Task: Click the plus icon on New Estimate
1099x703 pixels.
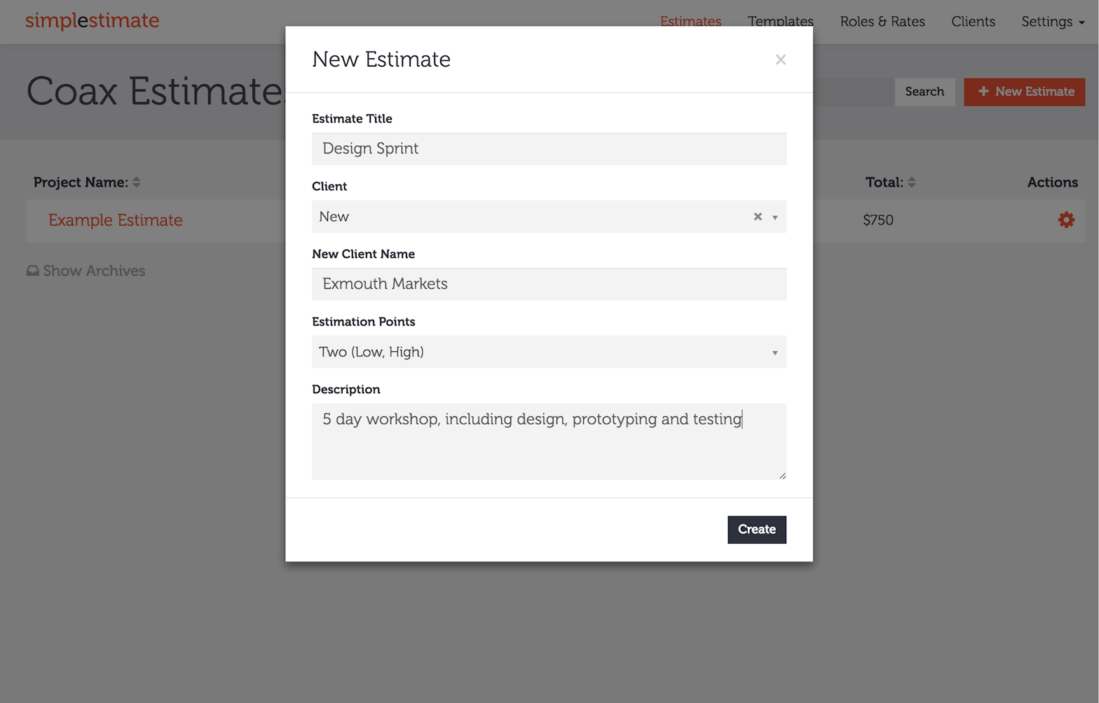Action: tap(983, 92)
